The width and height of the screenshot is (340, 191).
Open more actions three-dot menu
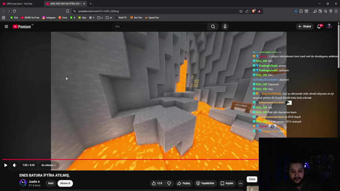240,183
